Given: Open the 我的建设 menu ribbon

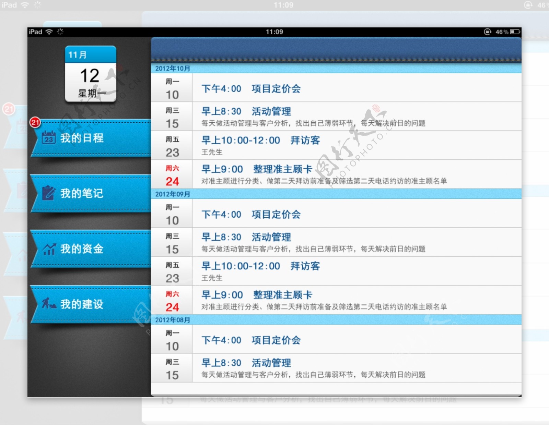Looking at the screenshot, I should 91,304.
